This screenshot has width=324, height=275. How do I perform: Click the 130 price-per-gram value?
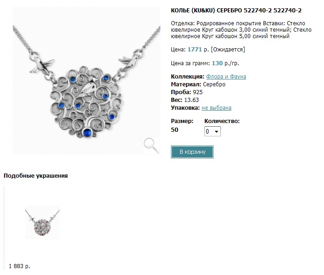pos(217,63)
